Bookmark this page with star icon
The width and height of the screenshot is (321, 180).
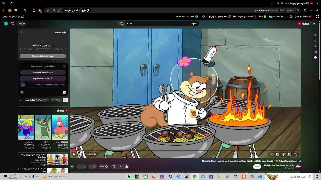pos(48,10)
